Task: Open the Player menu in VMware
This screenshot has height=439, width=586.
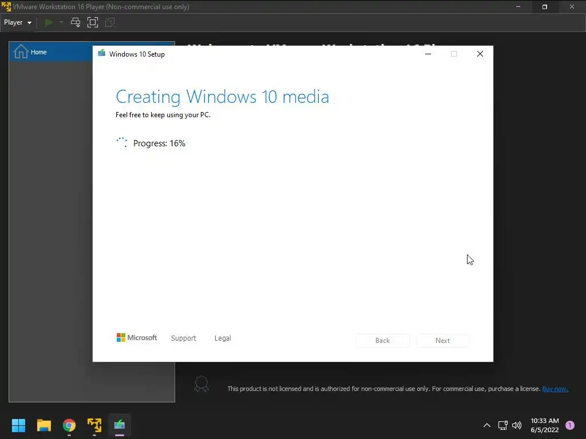Action: (x=18, y=22)
